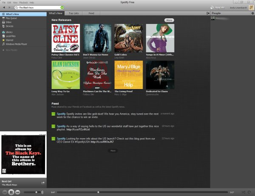Select Local Files in sidebar

point(11,36)
